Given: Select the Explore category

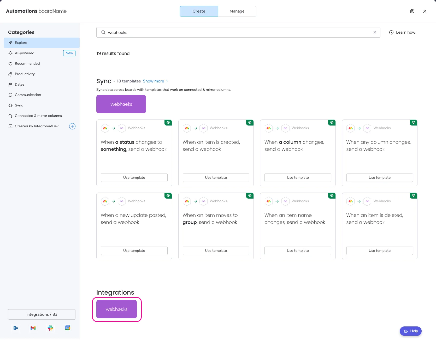Looking at the screenshot, I should click(42, 43).
